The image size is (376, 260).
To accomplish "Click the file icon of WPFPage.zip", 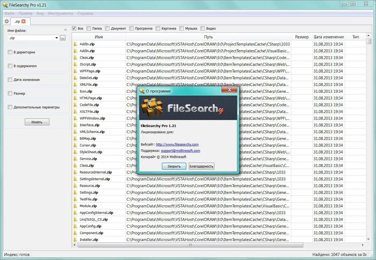I will [75, 71].
